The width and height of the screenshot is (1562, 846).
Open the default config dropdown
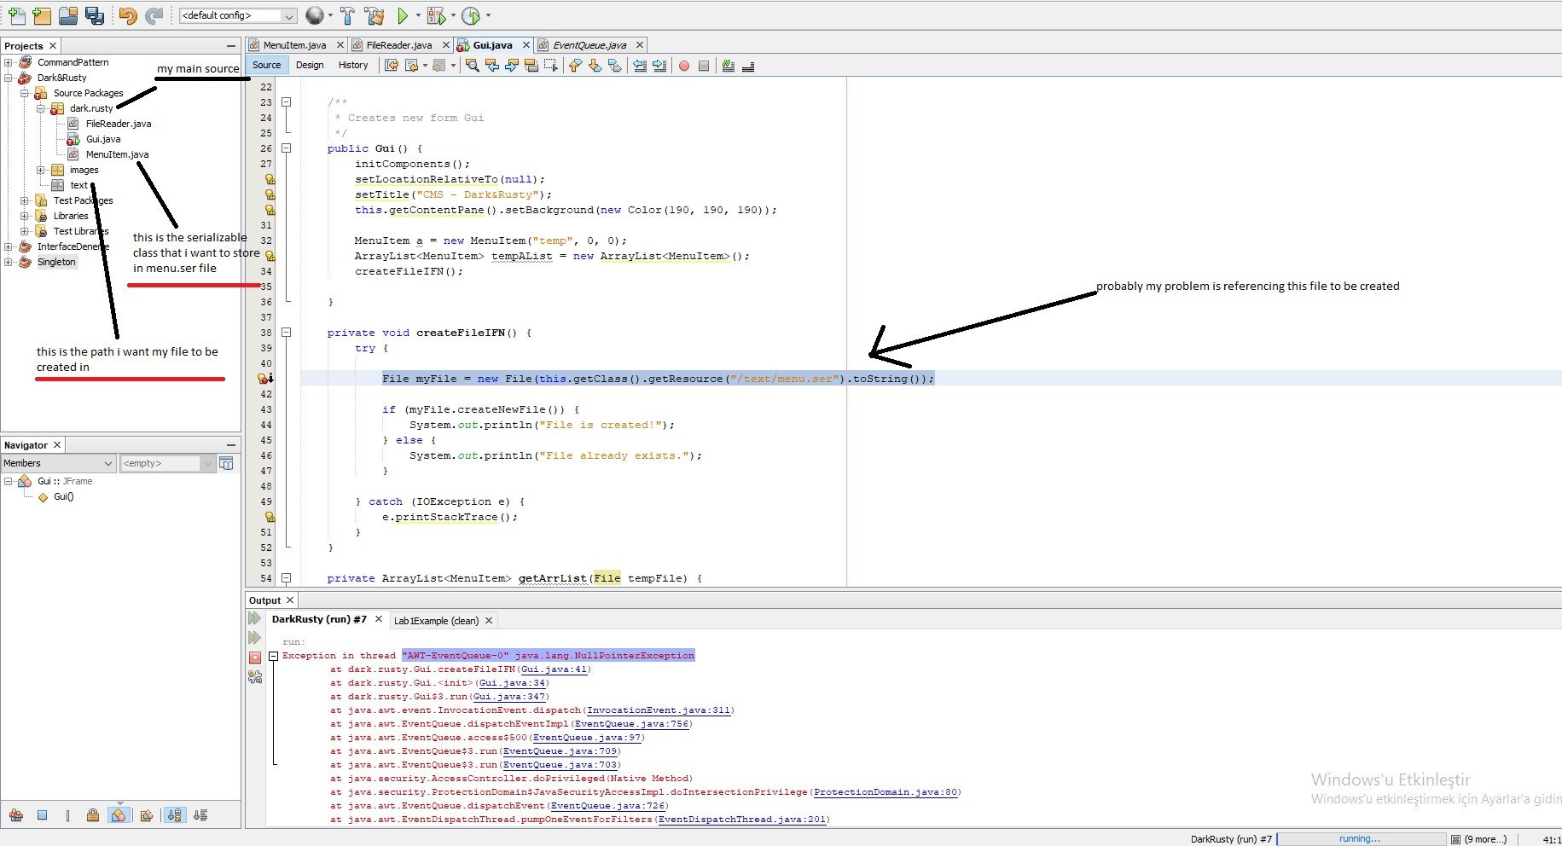(x=238, y=15)
